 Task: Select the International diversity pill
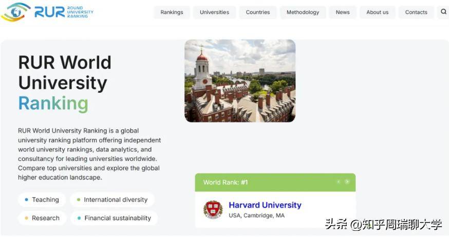click(x=113, y=200)
